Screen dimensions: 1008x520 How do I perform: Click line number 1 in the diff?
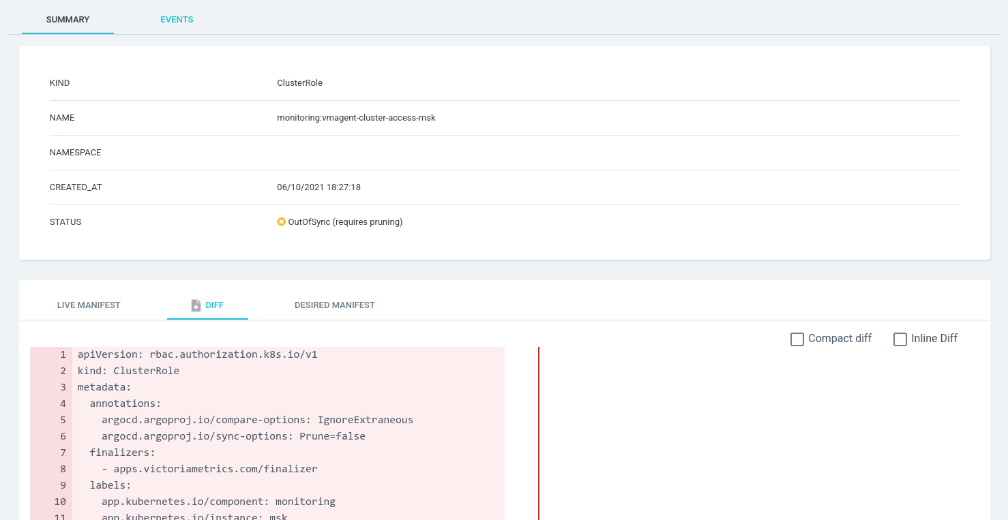(62, 354)
